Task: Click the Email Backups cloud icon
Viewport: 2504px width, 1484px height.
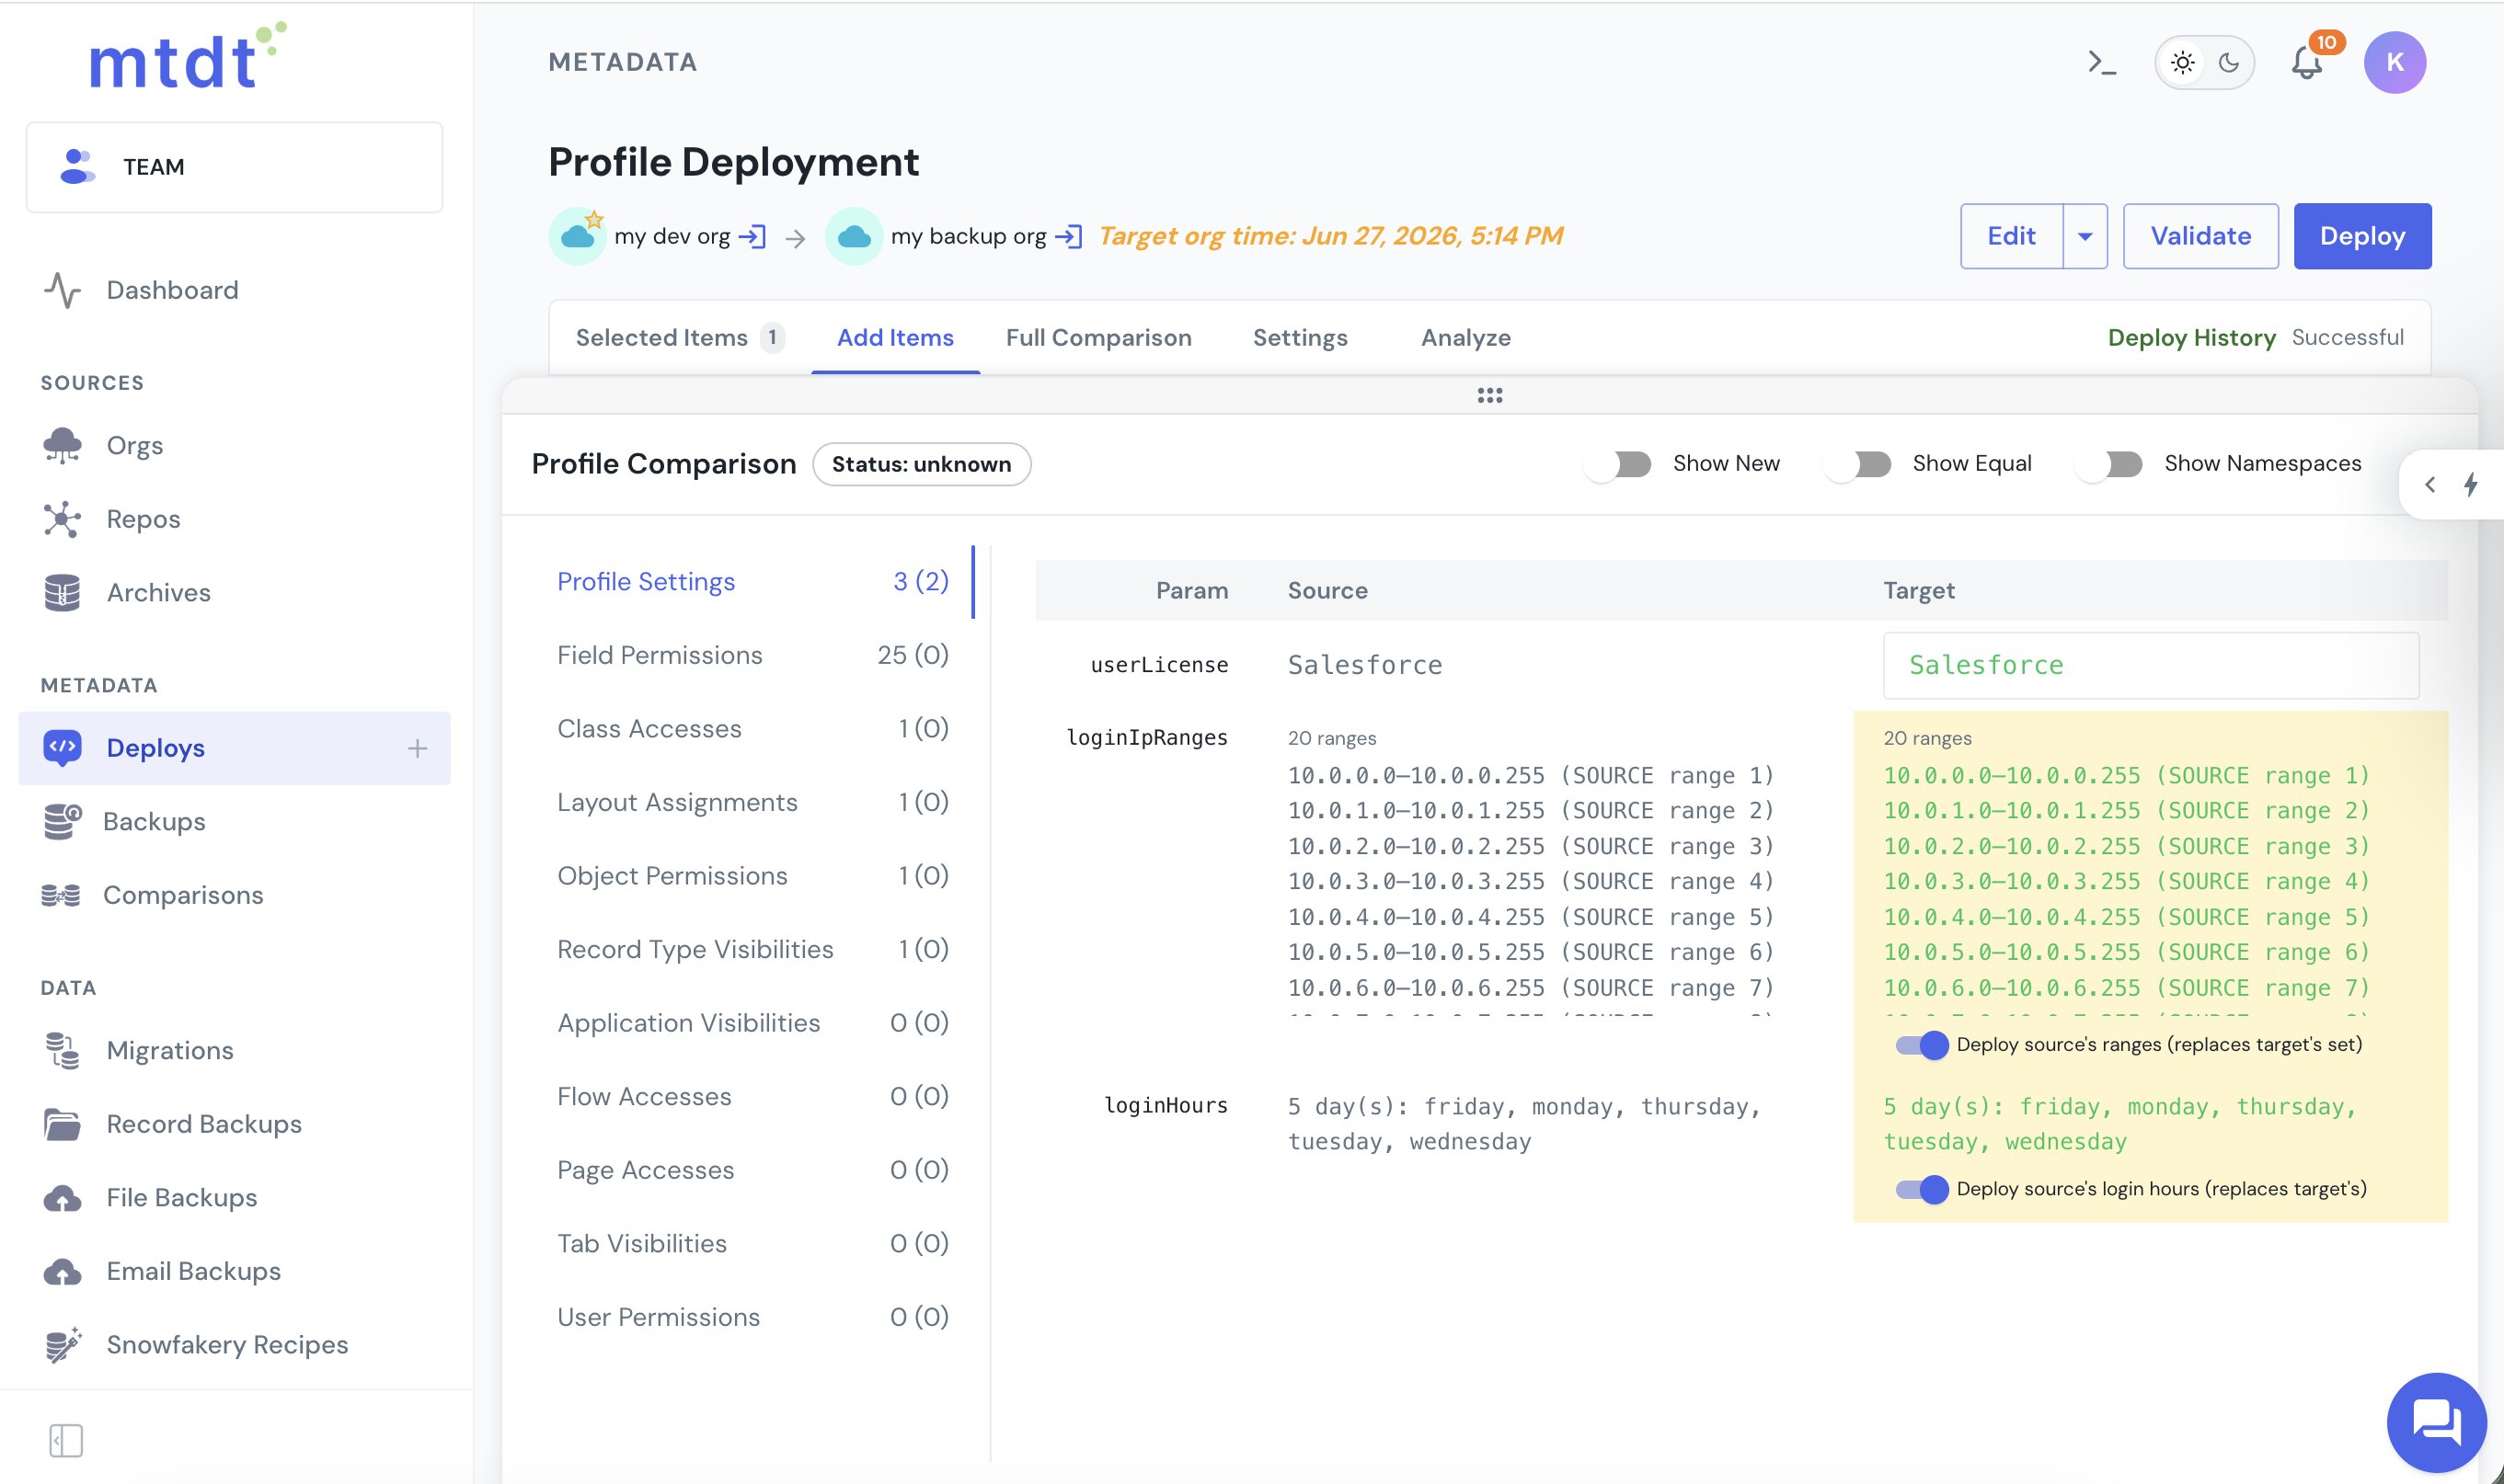Action: tap(62, 1272)
